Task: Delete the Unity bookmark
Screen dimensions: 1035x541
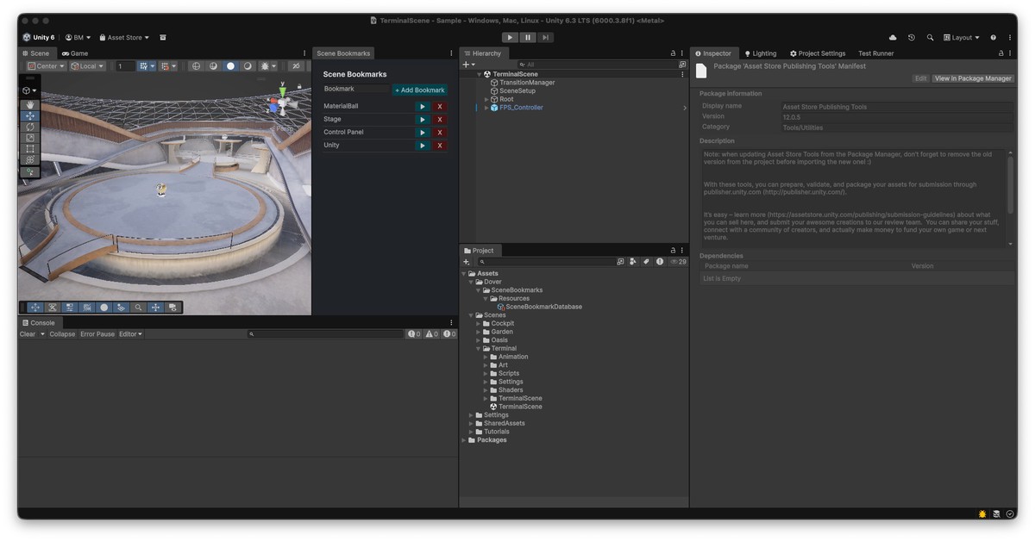Action: point(440,146)
